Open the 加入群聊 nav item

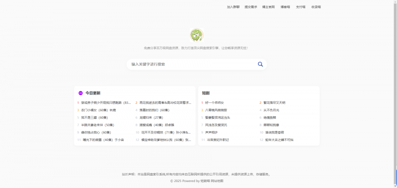[x=233, y=7]
